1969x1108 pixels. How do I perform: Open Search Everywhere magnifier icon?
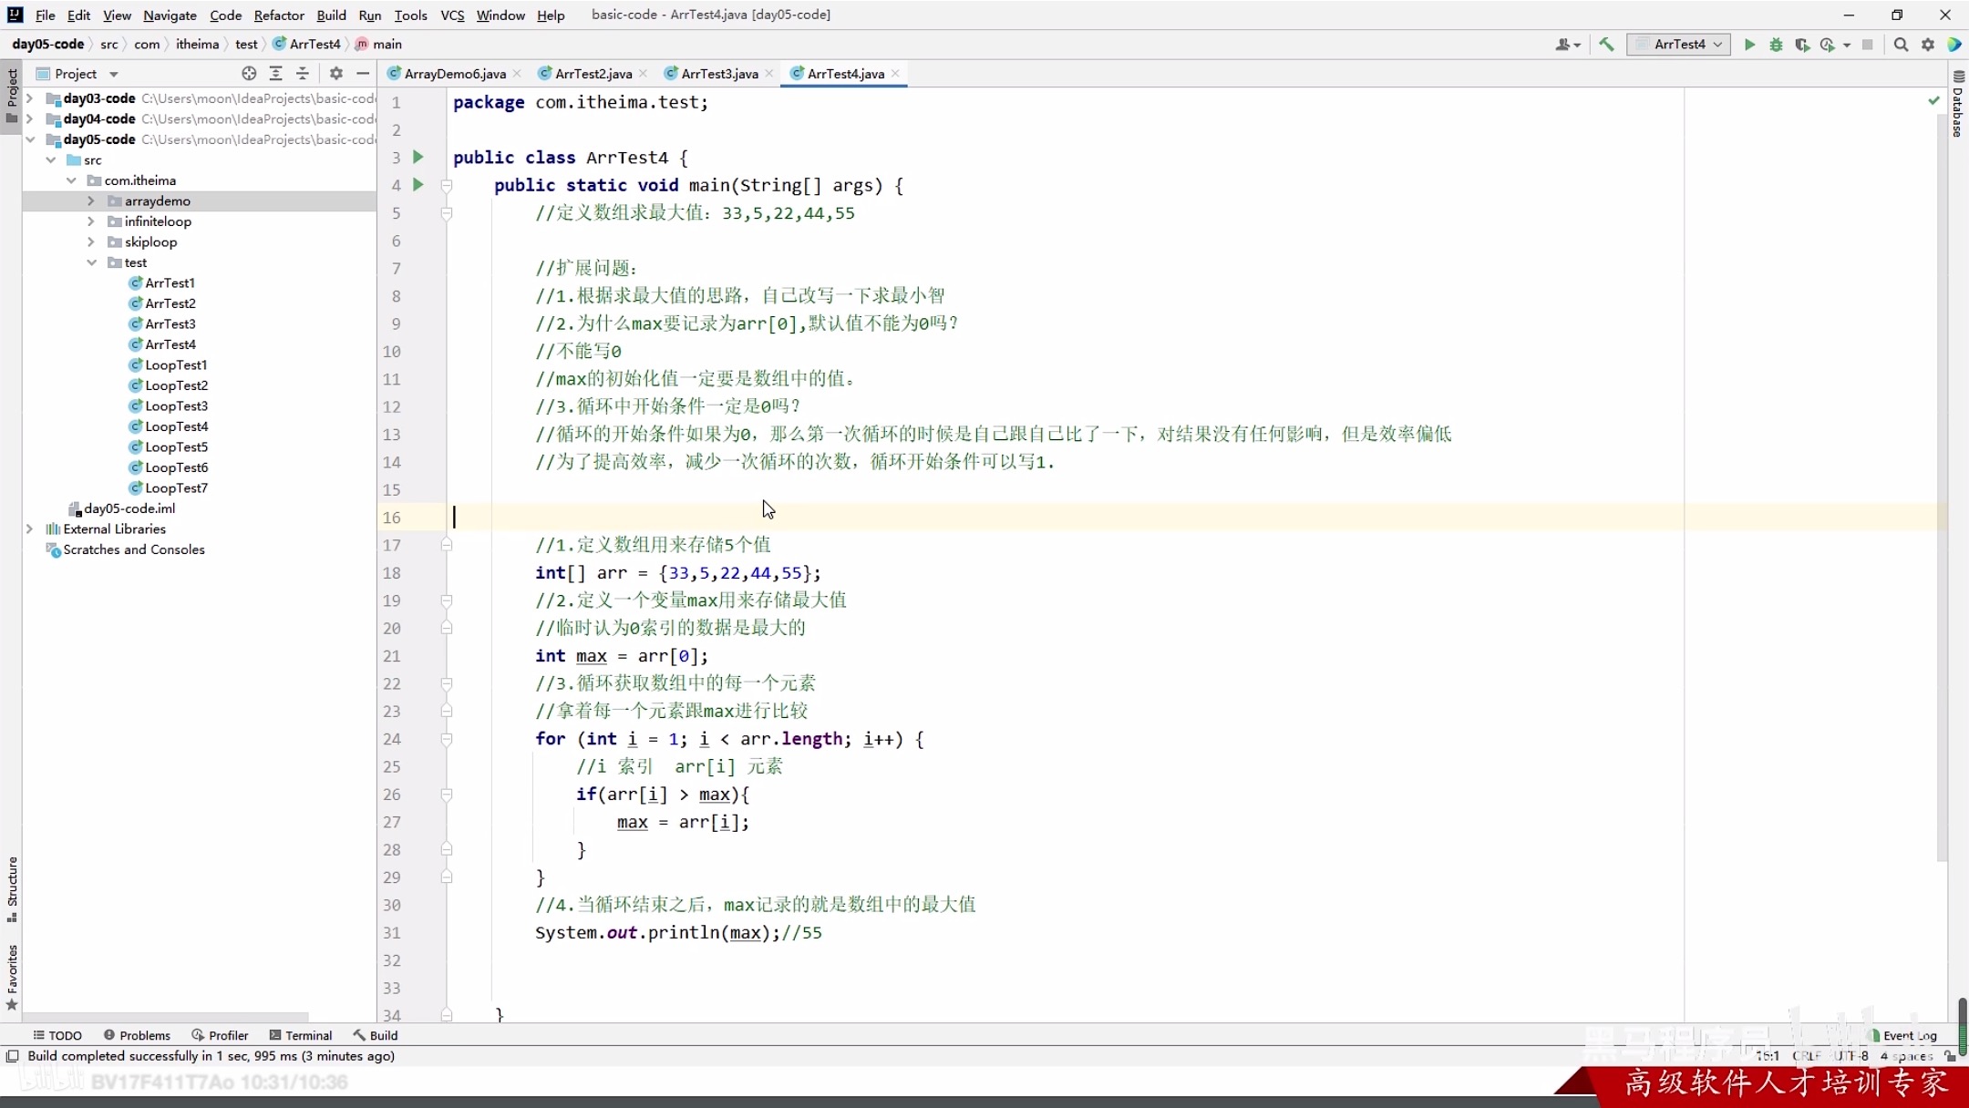[1901, 44]
